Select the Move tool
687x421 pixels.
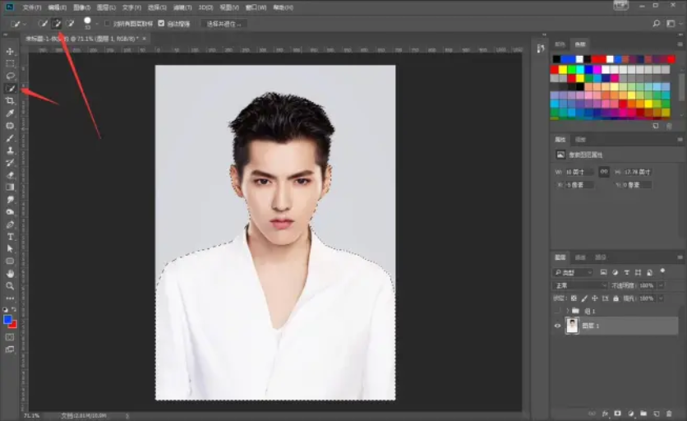(11, 51)
